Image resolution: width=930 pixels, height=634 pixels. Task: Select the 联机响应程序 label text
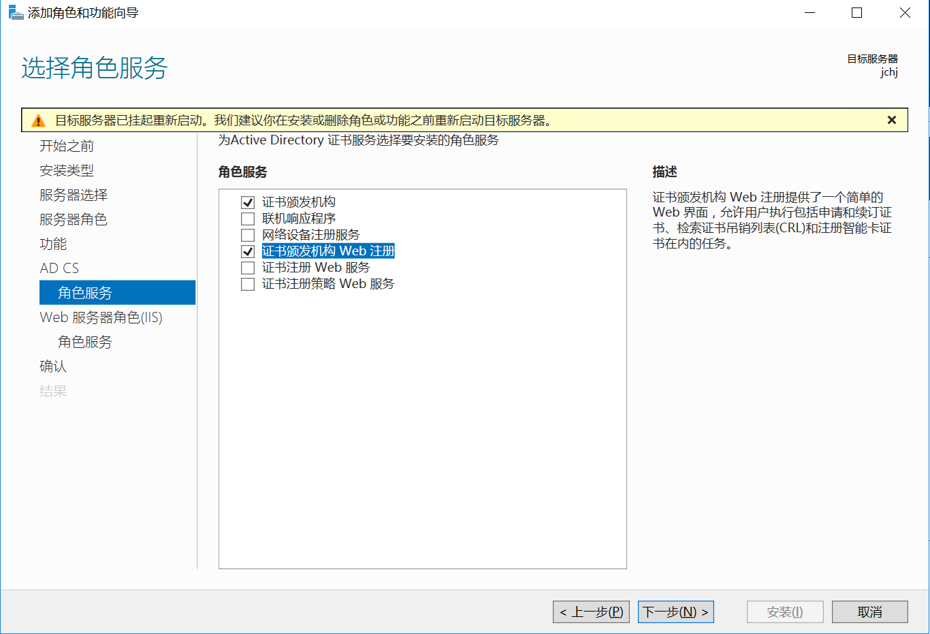tap(299, 219)
